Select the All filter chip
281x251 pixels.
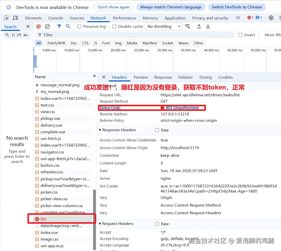(x=39, y=43)
